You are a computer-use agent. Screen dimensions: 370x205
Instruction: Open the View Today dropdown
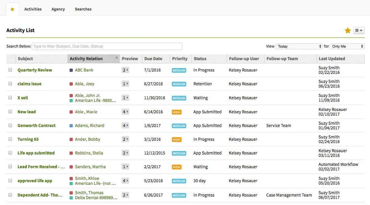point(299,46)
